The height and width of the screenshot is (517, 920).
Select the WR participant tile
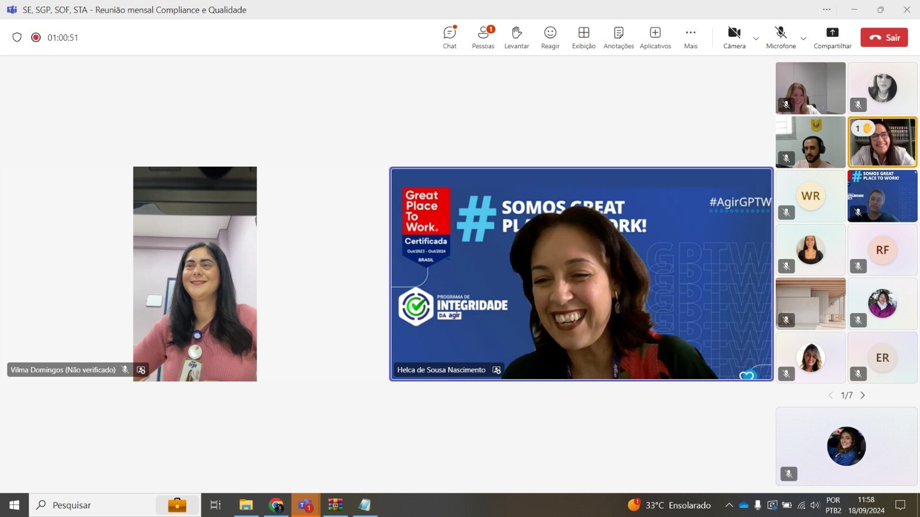point(811,196)
